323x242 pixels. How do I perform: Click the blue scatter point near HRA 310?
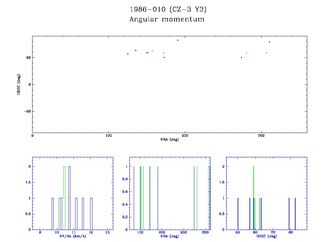[269, 42]
